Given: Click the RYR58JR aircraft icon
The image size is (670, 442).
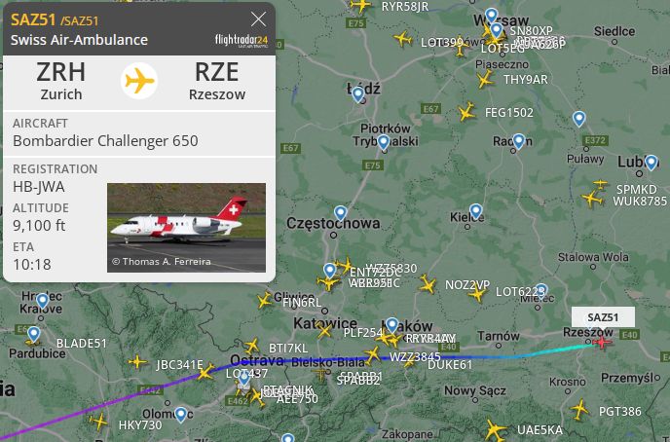Looking at the screenshot, I should tap(360, 6).
